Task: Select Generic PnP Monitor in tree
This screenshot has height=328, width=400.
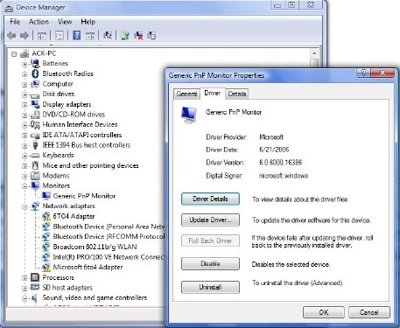Action: coord(84,196)
